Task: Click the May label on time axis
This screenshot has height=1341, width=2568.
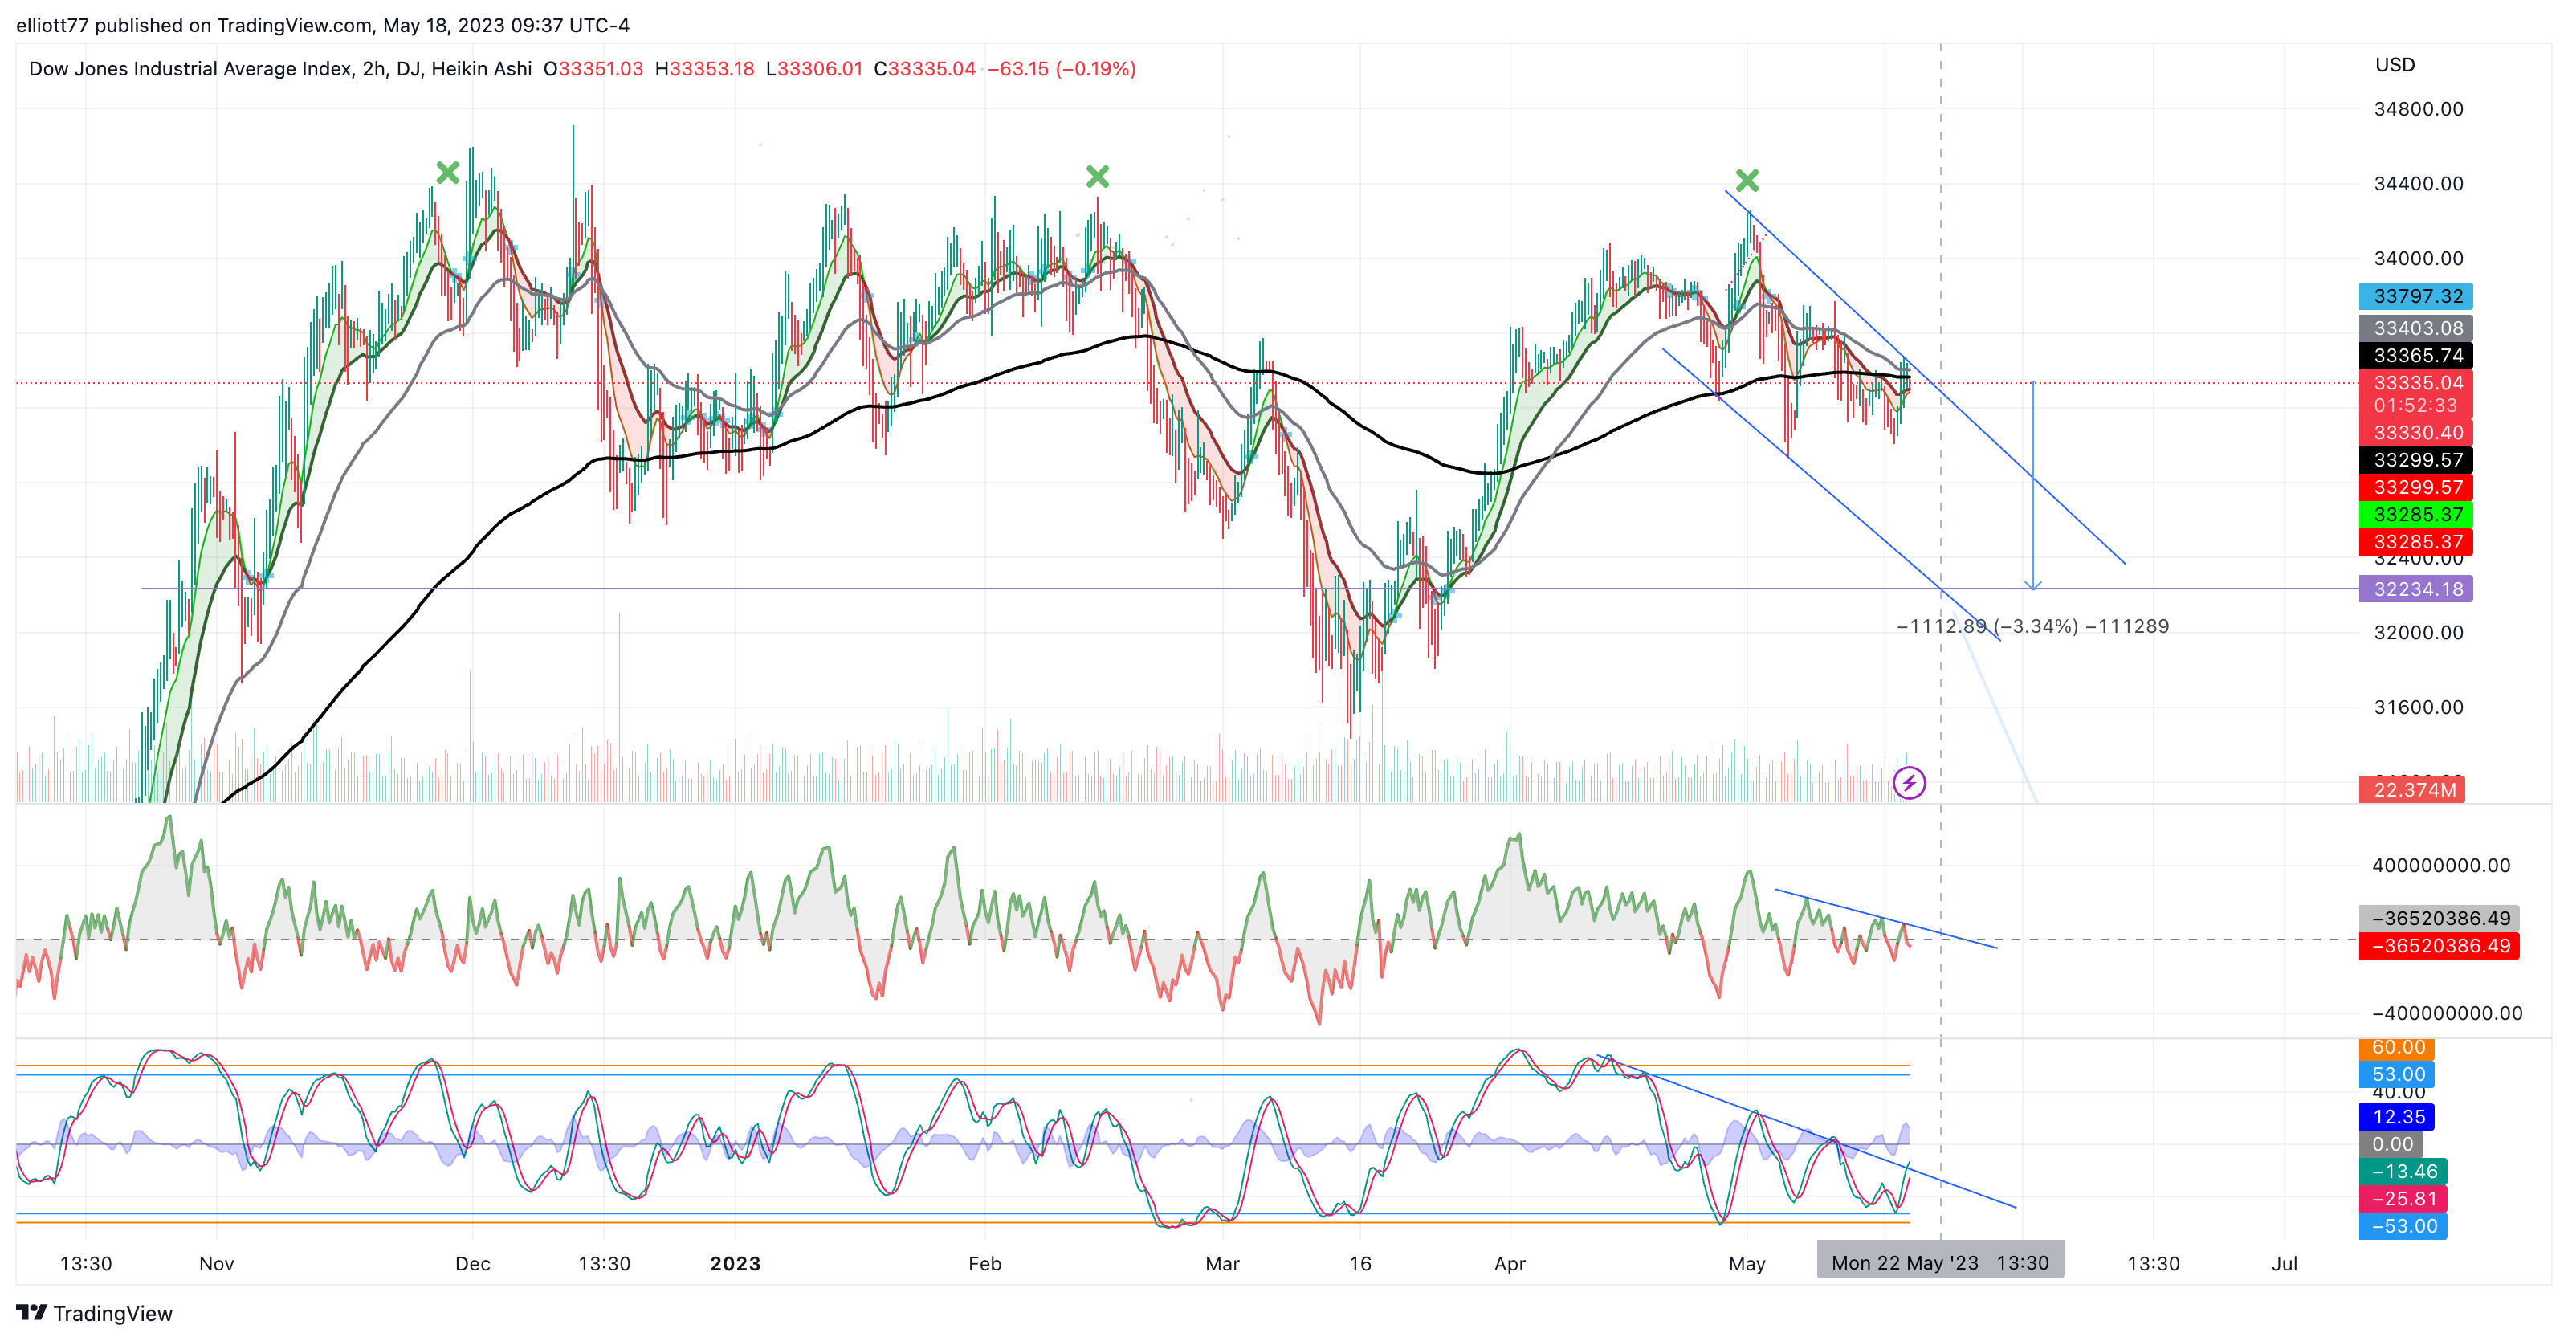Action: pyautogui.click(x=1747, y=1263)
